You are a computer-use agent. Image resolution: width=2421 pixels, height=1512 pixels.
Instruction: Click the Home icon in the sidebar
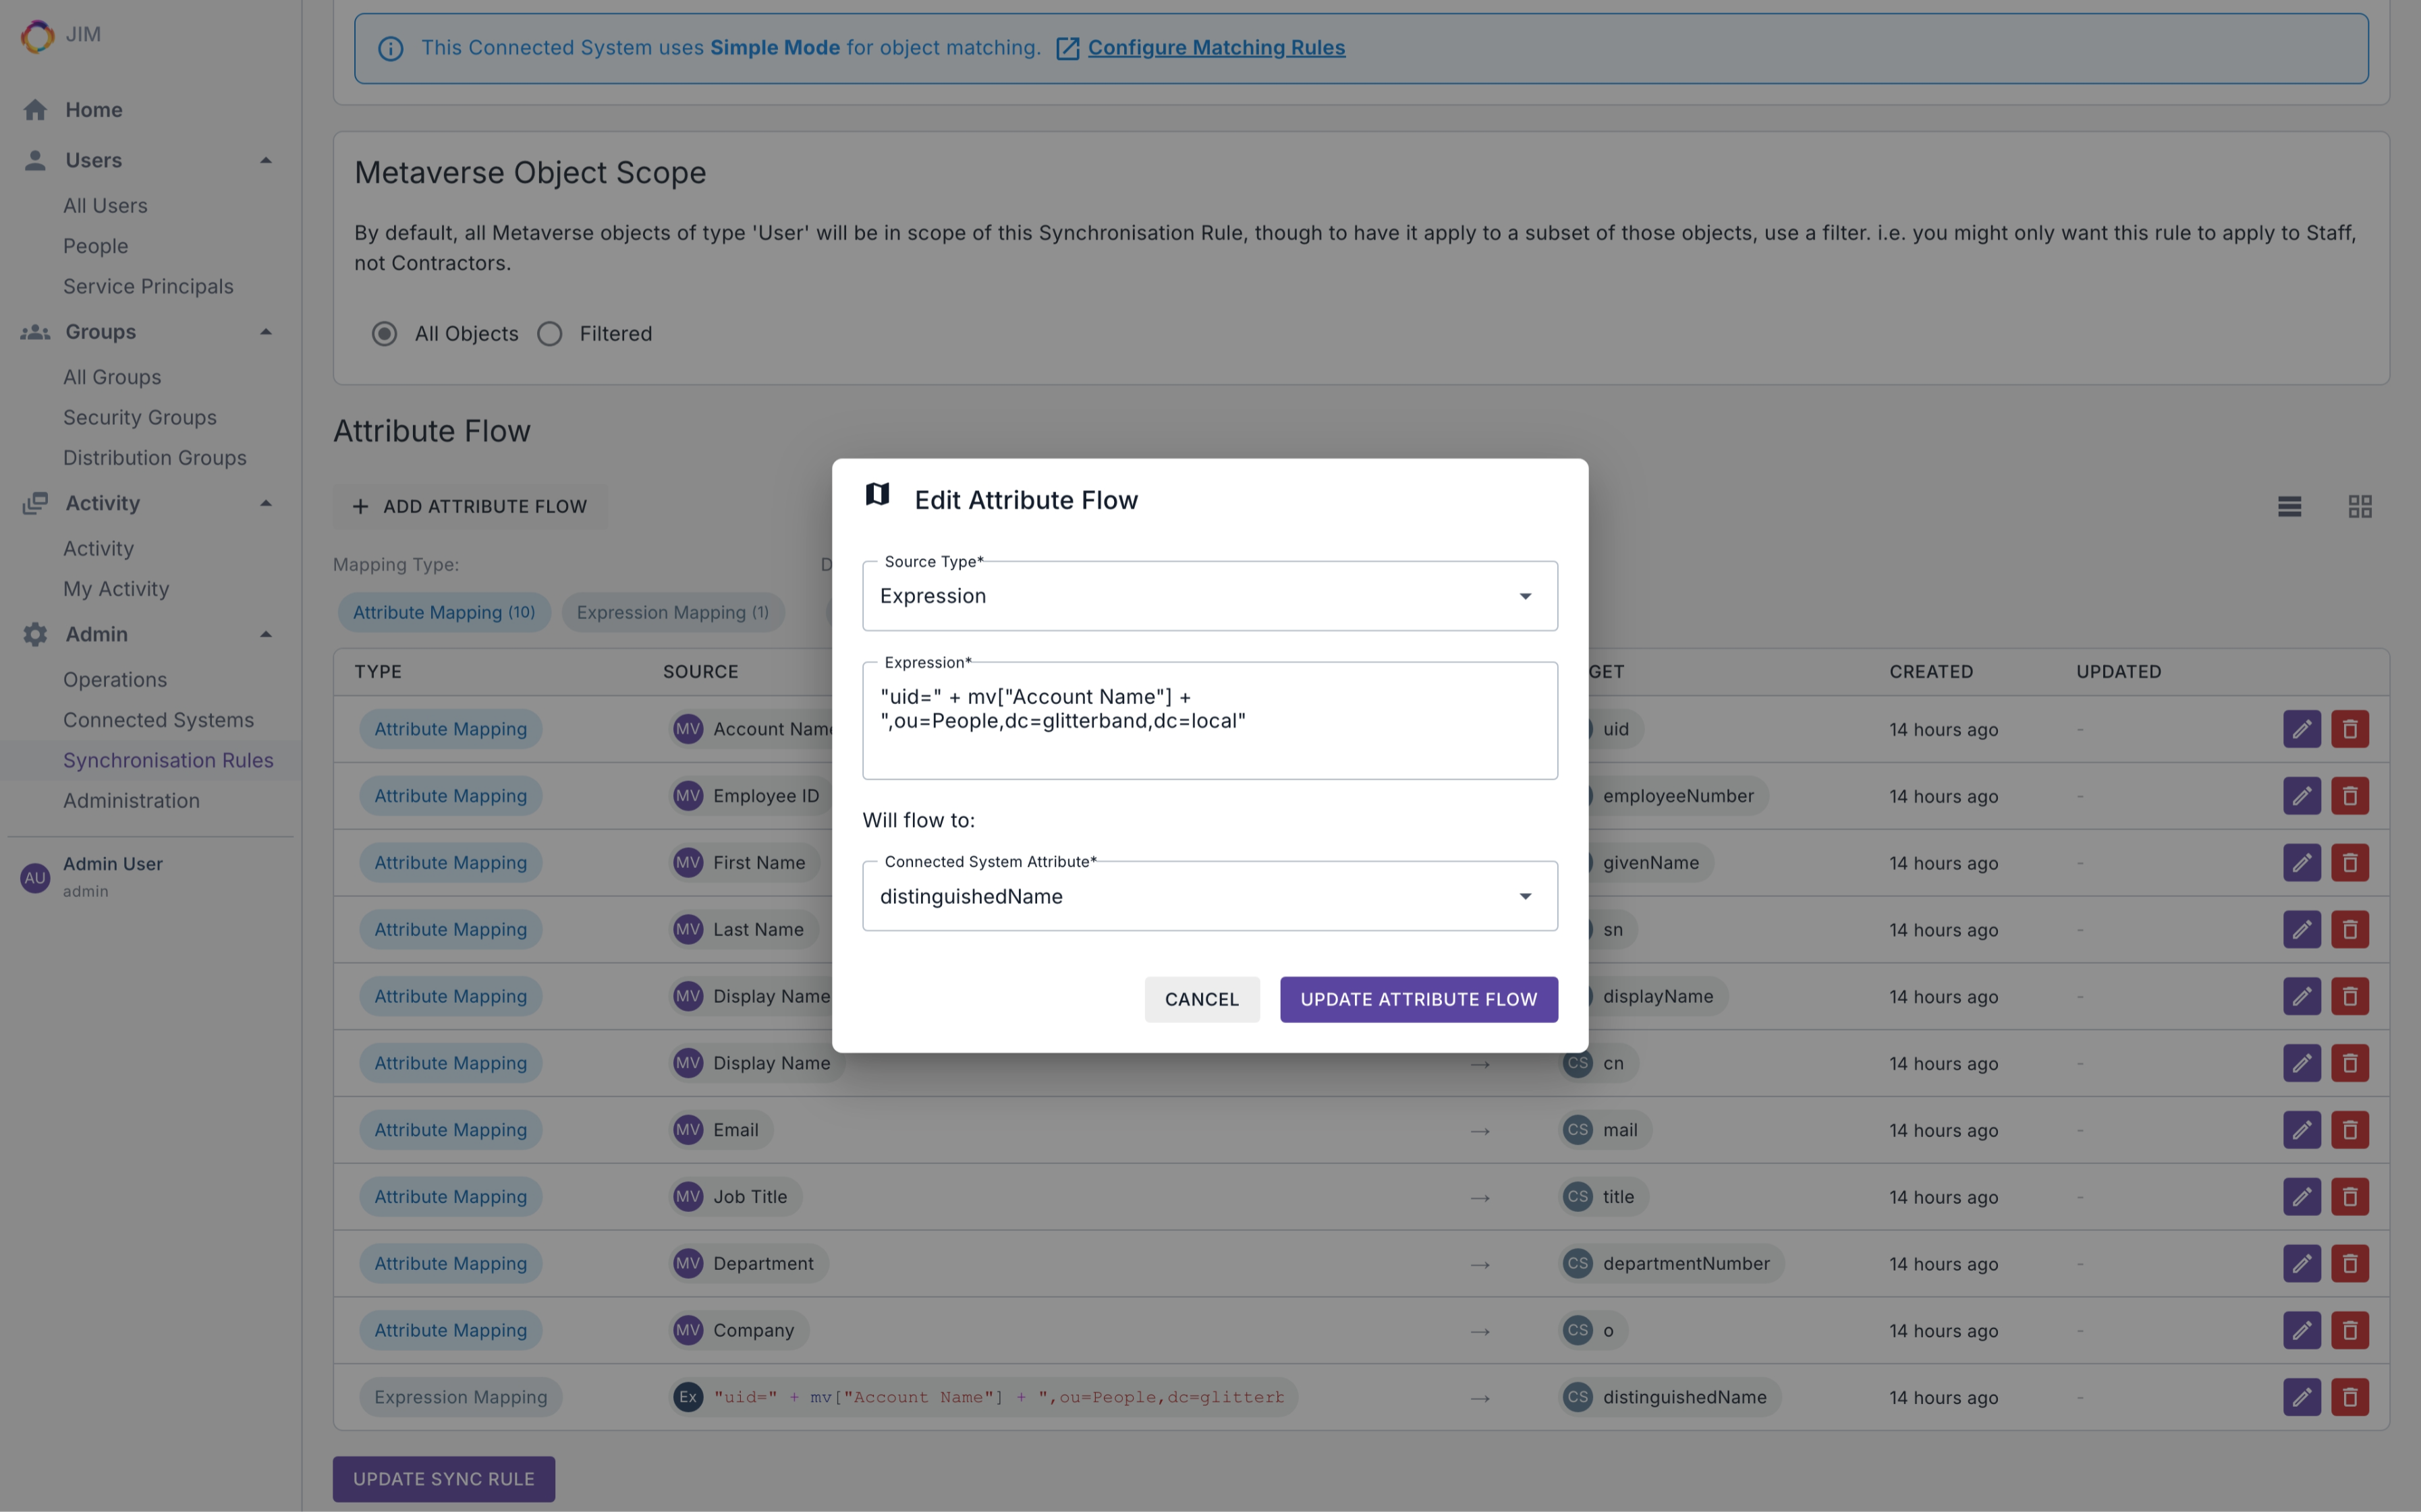35,110
